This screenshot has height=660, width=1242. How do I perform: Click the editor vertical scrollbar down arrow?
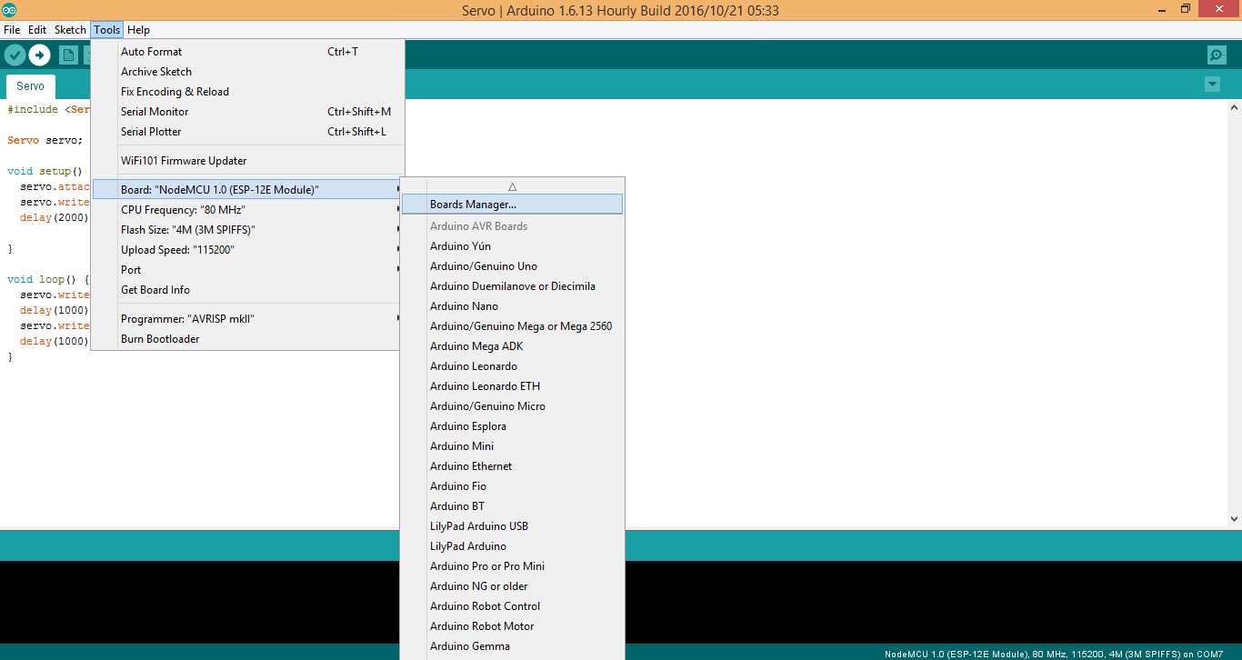1234,519
